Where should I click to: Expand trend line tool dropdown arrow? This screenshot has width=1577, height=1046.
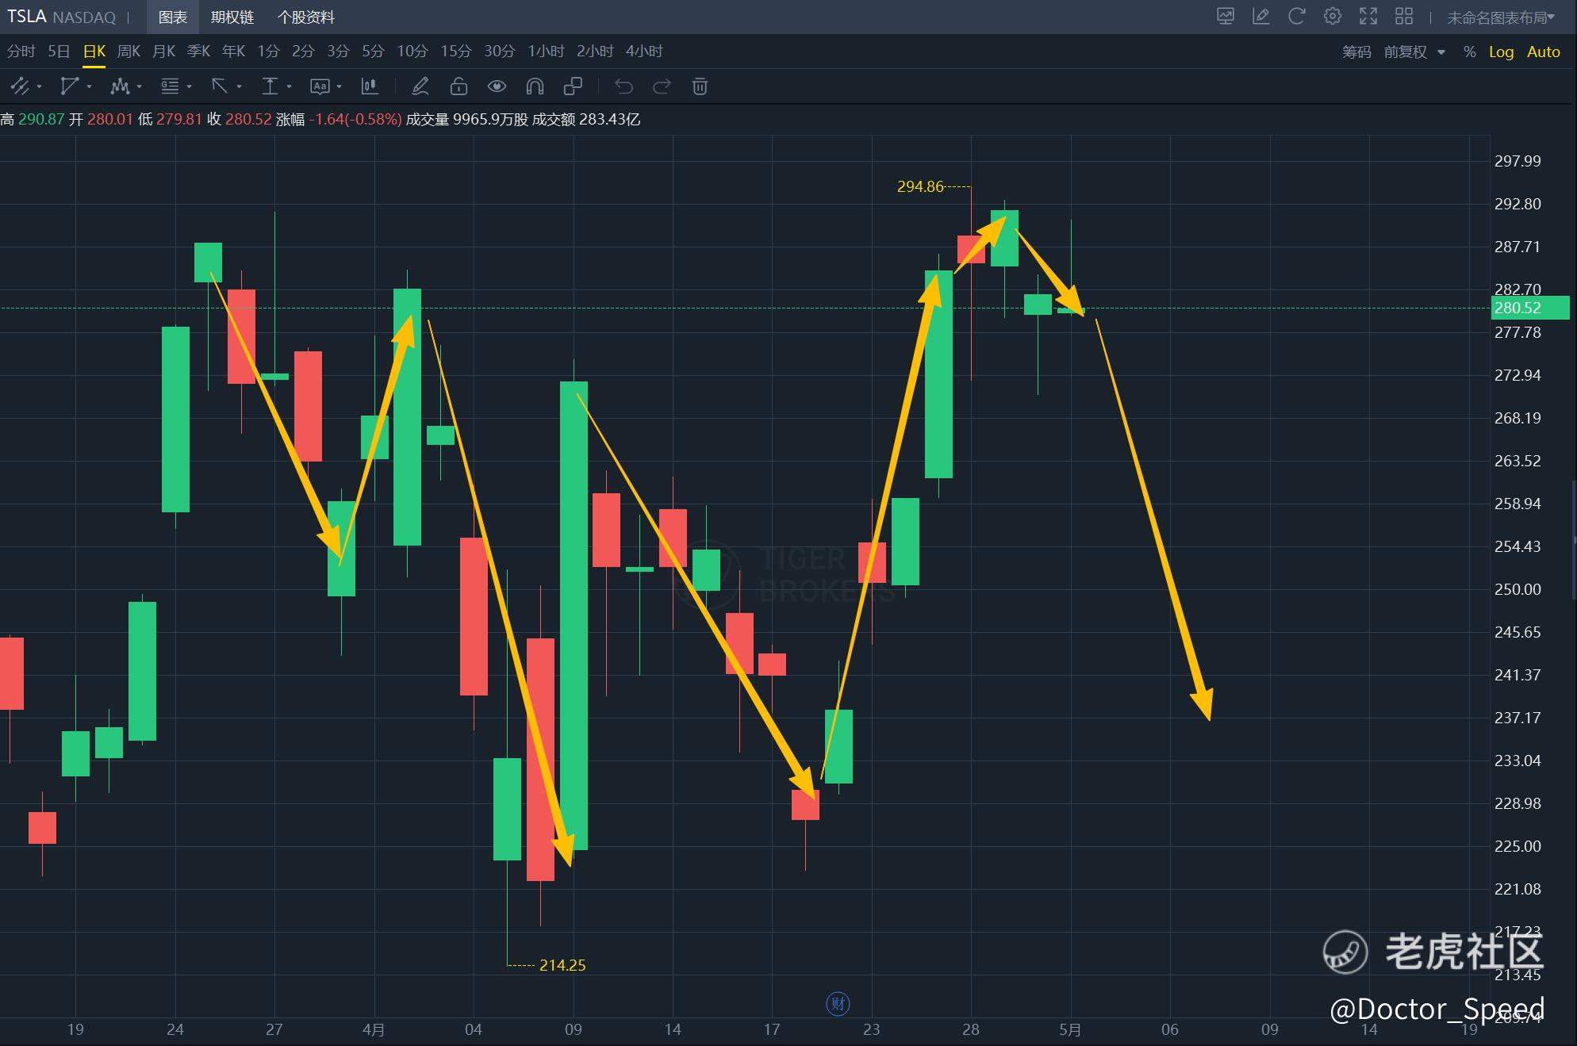click(39, 86)
